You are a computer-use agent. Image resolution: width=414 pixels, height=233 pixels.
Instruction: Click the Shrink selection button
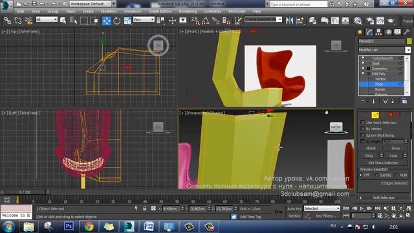pos(371,148)
